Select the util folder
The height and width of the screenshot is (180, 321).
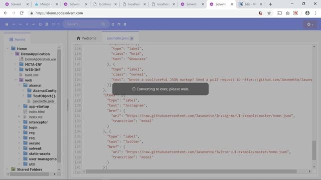coord(32,164)
